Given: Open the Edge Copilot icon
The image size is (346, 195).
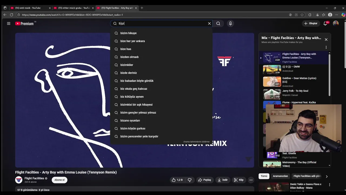Looking at the screenshot, I should tap(343, 15).
